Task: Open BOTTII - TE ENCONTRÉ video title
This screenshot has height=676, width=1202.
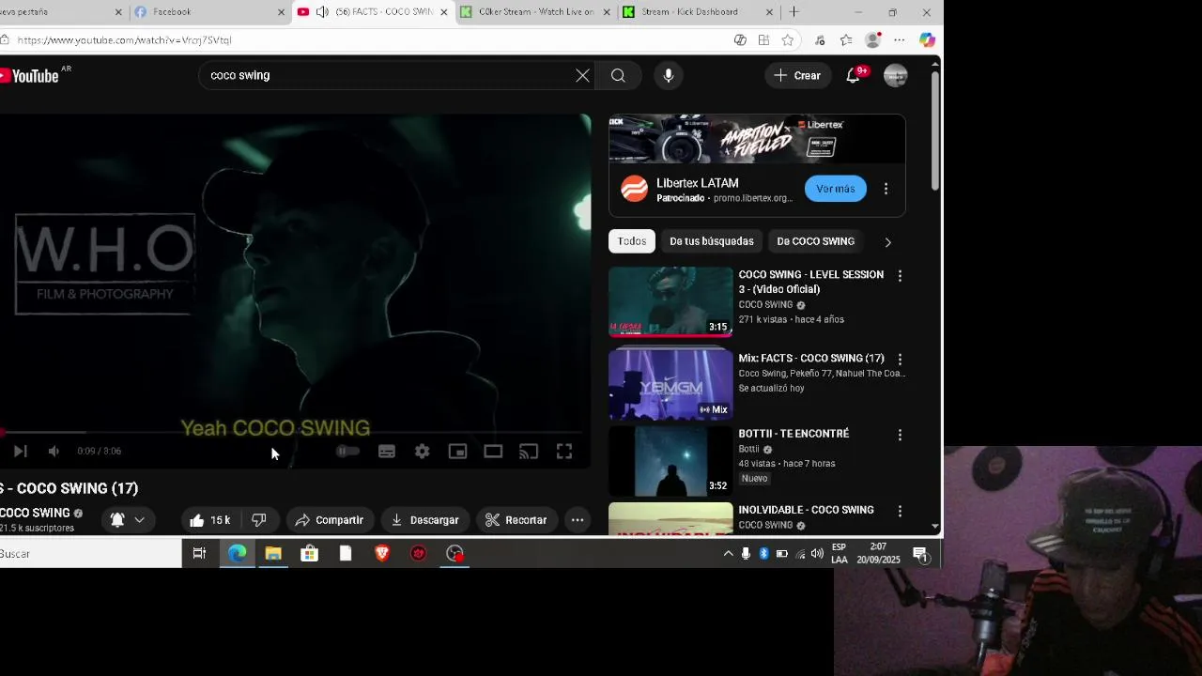Action: pos(794,434)
